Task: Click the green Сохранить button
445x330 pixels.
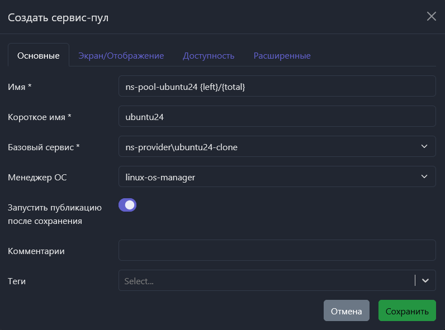Action: (407, 311)
